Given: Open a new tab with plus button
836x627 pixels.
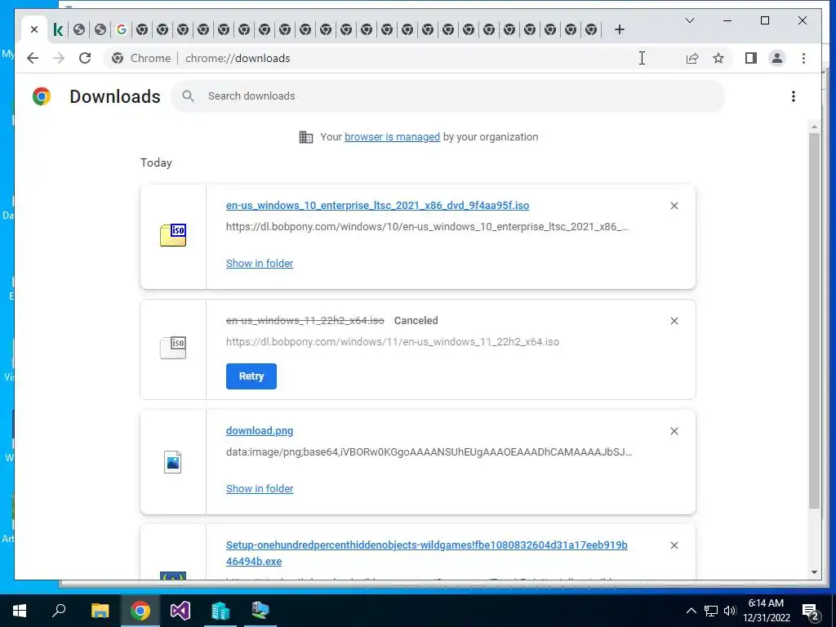Looking at the screenshot, I should 619,30.
